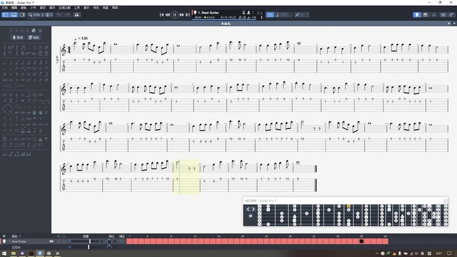Click the 歌词 microphone button
Screen dimensions: 457x257
(x=18, y=37)
